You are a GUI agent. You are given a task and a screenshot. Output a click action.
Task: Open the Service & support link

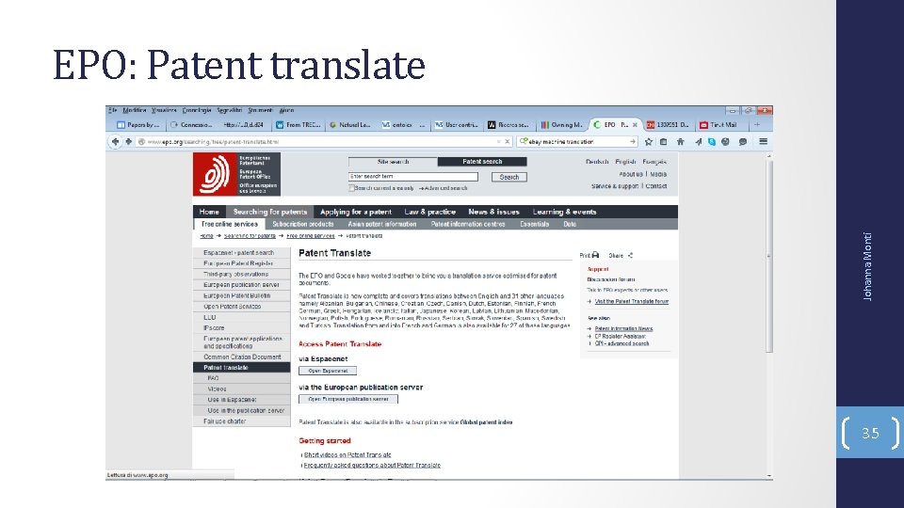[x=615, y=186]
